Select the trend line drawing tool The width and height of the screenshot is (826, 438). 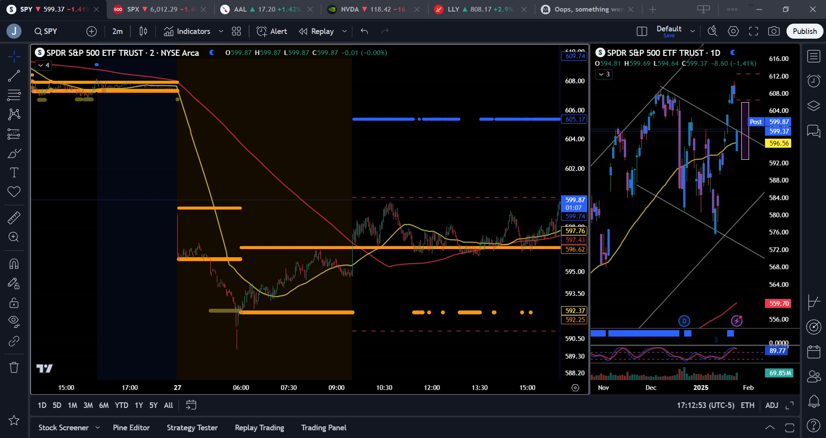[14, 76]
